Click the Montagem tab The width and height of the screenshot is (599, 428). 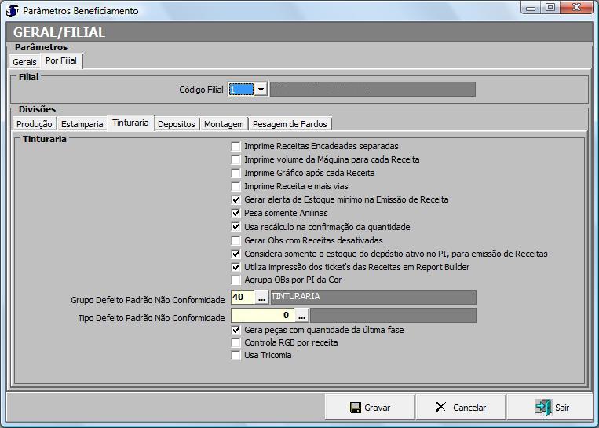pyautogui.click(x=224, y=124)
